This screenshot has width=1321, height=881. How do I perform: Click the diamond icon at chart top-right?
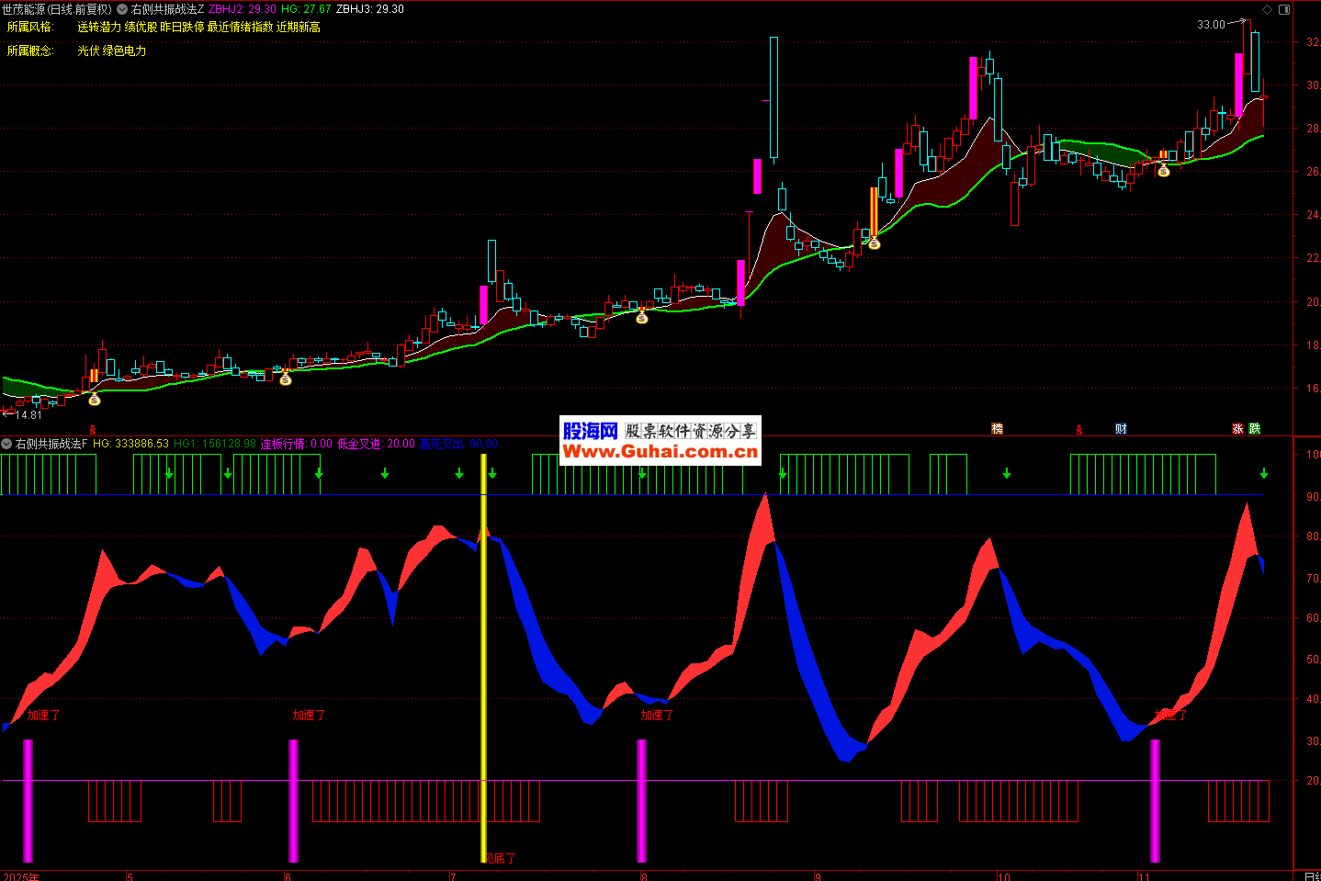[x=1268, y=9]
